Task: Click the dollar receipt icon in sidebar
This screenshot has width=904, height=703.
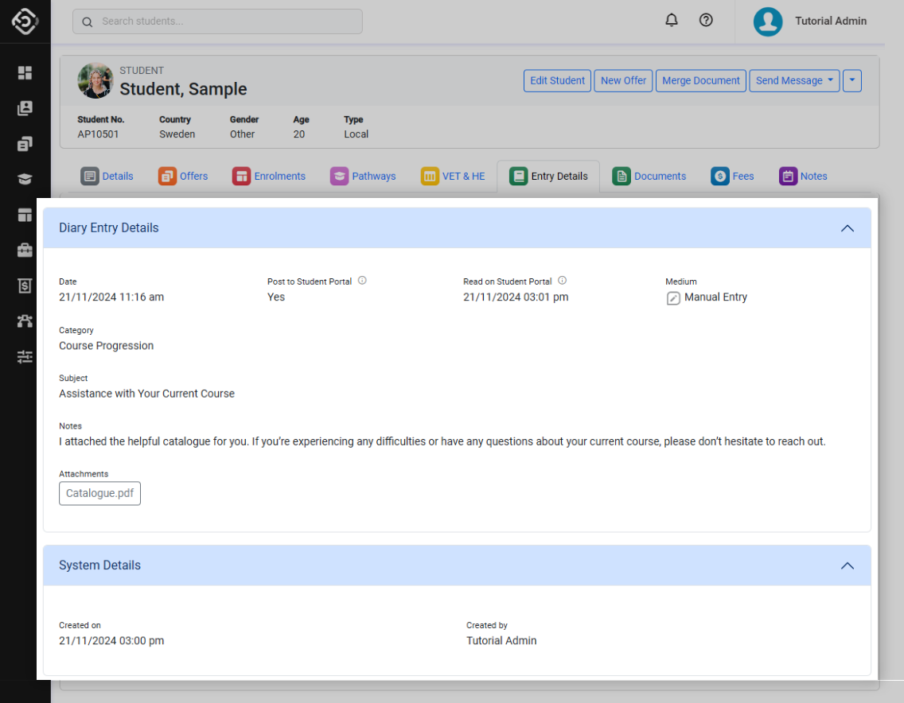Action: [25, 285]
